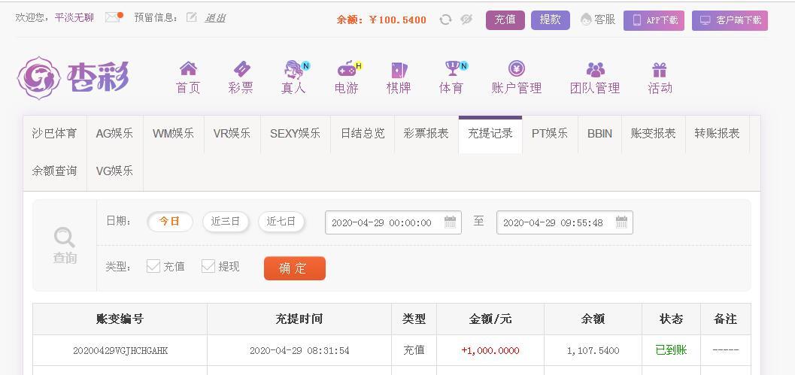
Task: Open the 体育 trophy icon
Action: (452, 68)
